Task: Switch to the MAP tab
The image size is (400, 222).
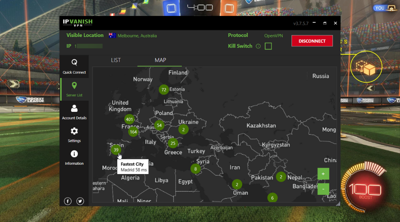Action: 160,60
